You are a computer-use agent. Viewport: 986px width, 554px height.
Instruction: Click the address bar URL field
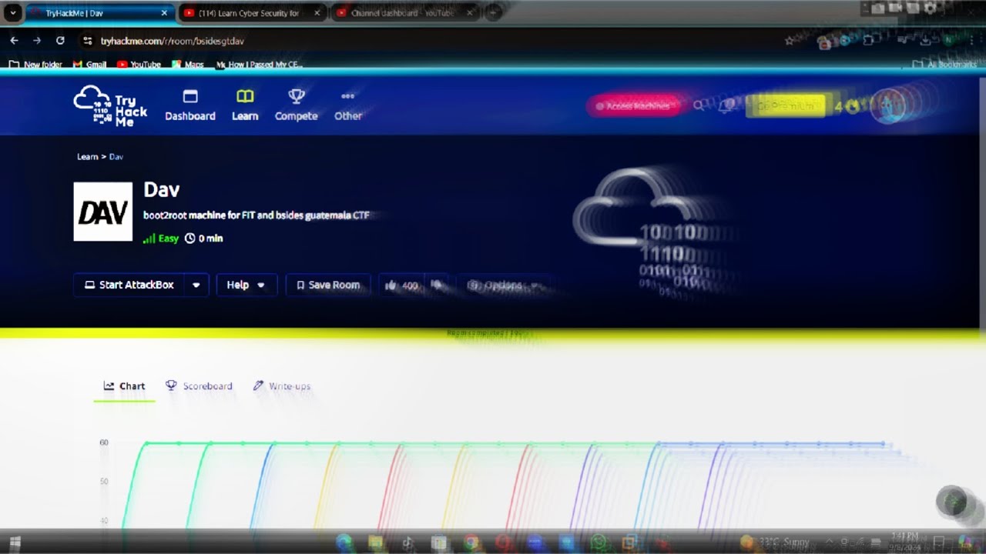click(431, 41)
